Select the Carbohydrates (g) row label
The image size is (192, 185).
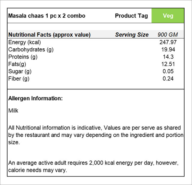click(x=31, y=50)
